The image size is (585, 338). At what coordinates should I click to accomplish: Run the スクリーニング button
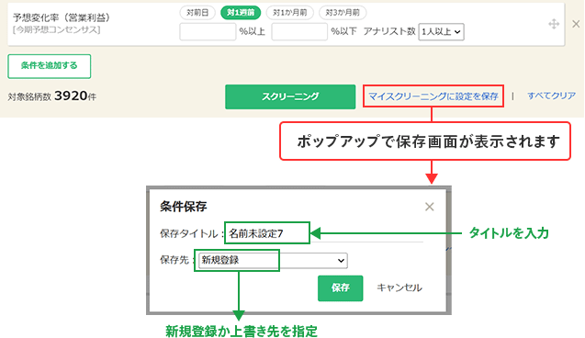(290, 96)
